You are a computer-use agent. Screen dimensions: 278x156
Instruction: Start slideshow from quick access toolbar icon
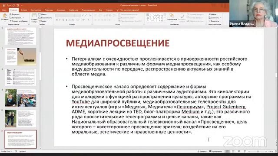coord(18,6)
